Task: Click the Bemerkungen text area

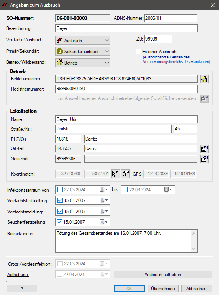Action: coord(127,241)
